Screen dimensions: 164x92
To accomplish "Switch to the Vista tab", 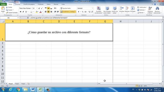I will (x=63, y=4).
